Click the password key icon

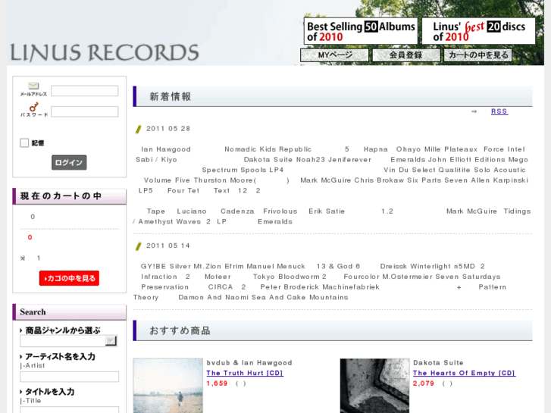point(34,107)
